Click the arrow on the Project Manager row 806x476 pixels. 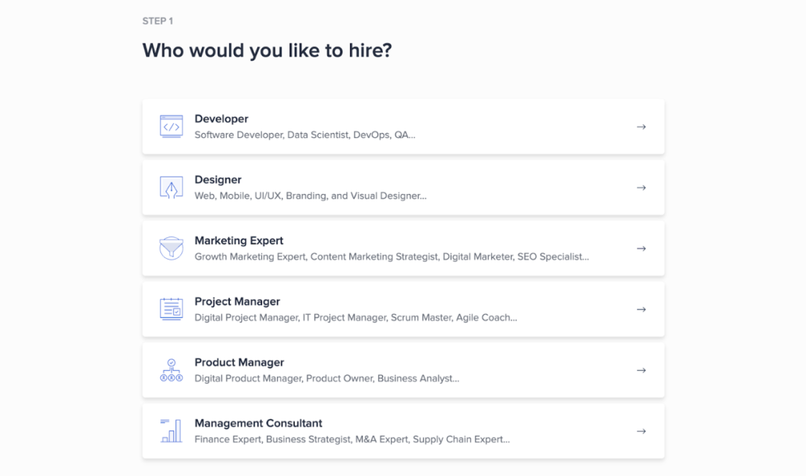(x=641, y=310)
